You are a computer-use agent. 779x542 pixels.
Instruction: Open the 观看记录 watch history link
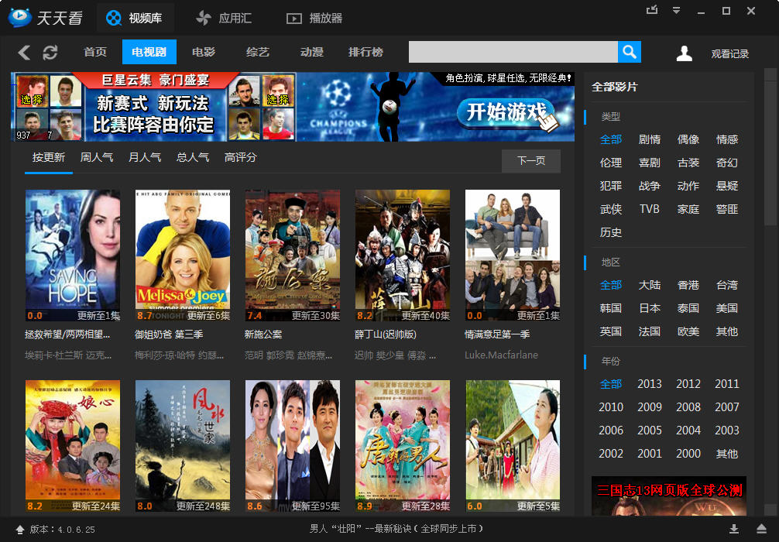(730, 54)
